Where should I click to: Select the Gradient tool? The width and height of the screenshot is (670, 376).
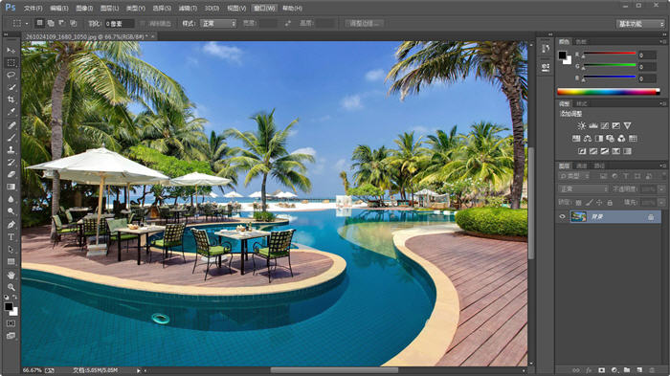point(11,187)
